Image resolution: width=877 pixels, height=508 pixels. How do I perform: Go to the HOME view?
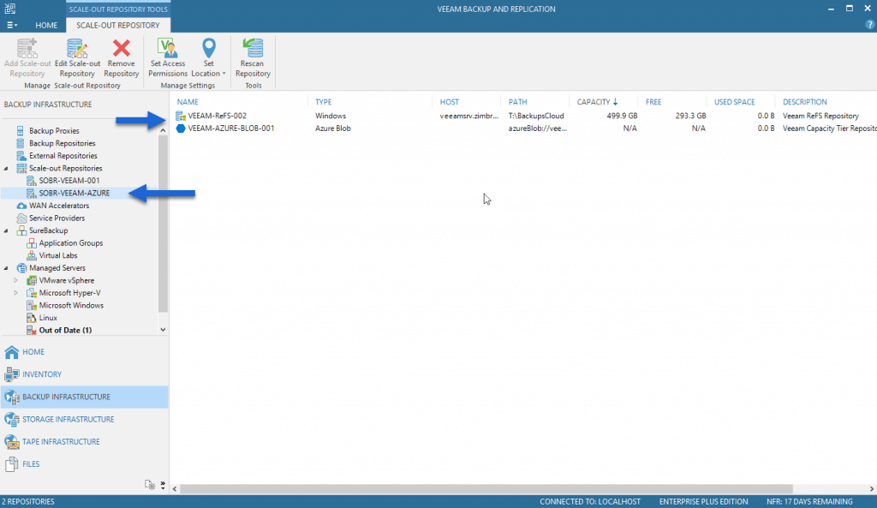[x=84, y=352]
